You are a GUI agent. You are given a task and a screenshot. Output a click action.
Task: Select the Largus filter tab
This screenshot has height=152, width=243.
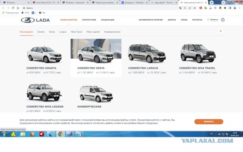tap(63, 32)
